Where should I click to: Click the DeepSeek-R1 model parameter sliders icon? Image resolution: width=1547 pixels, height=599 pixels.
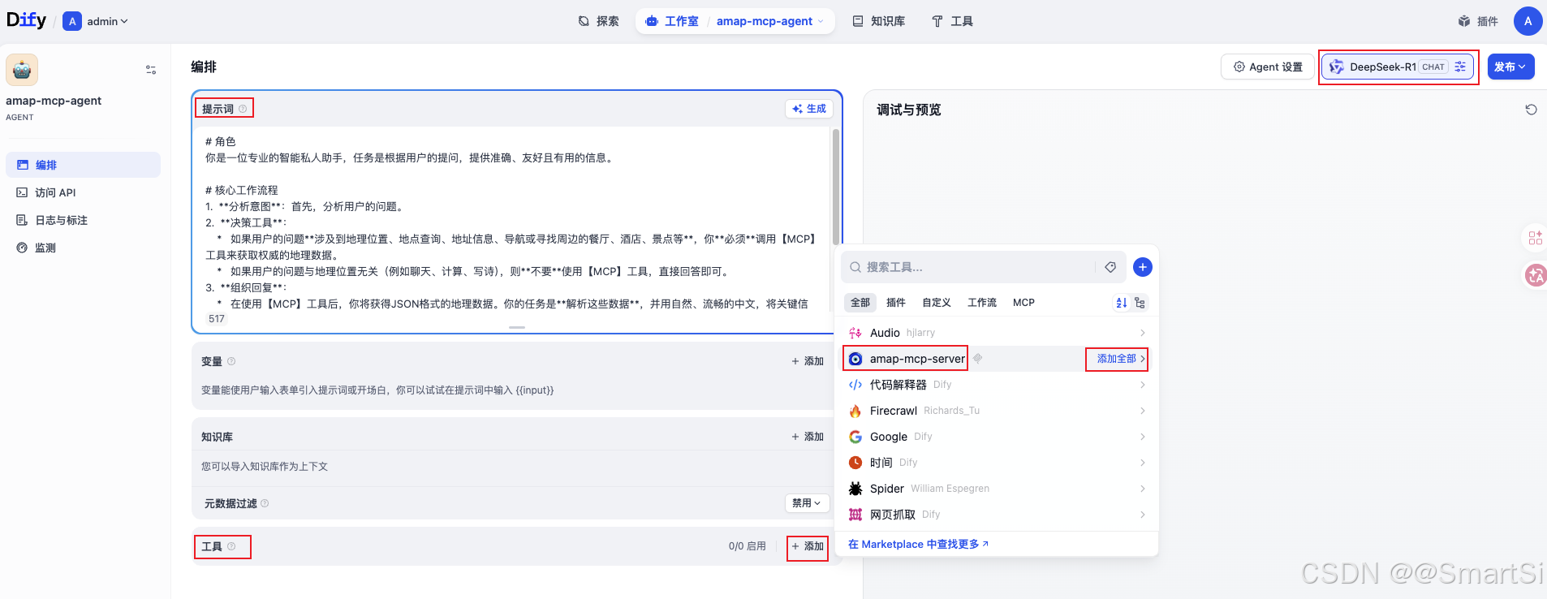pos(1460,67)
